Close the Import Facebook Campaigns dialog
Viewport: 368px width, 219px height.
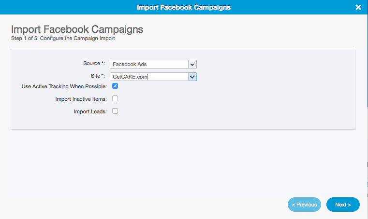coord(358,7)
